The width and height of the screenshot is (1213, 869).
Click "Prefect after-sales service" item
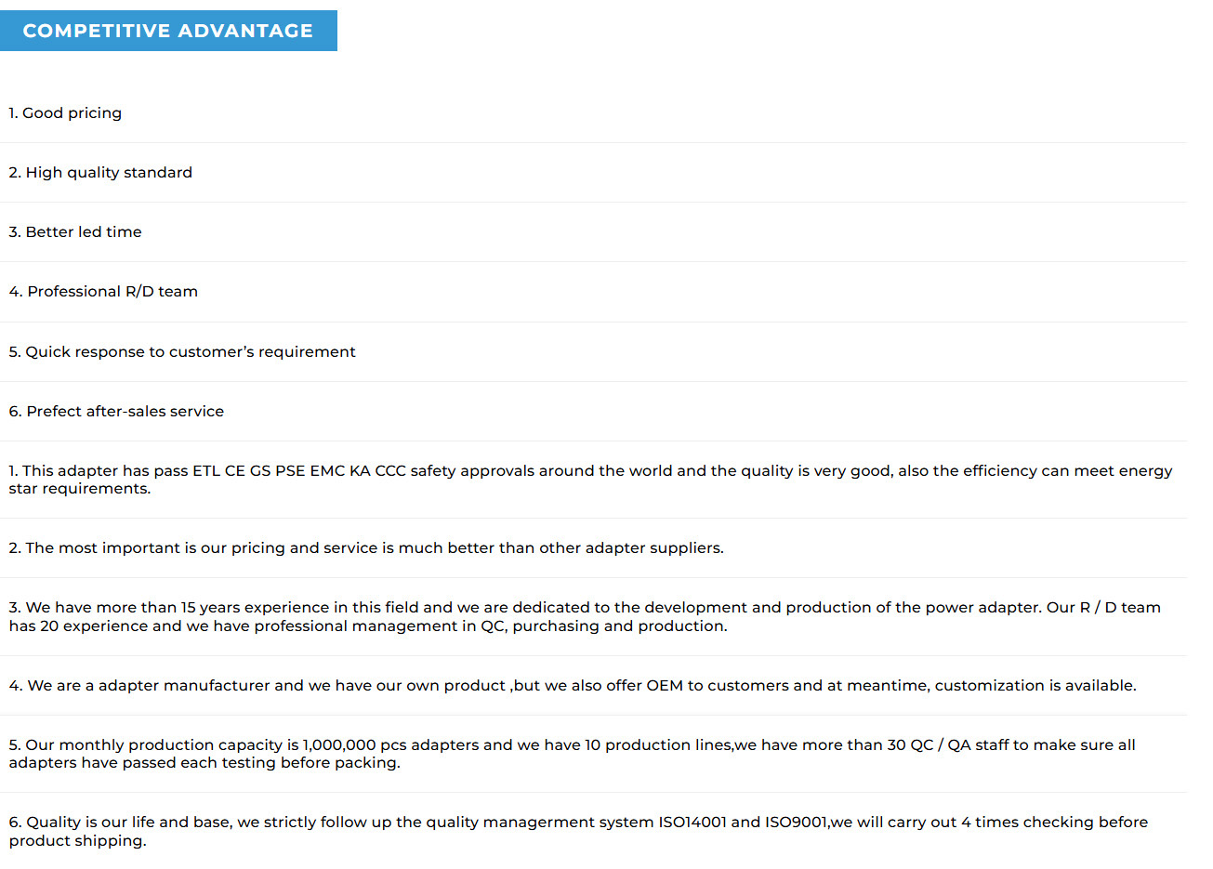pos(116,412)
